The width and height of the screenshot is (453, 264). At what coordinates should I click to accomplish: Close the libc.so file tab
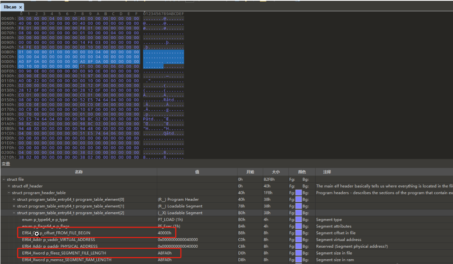click(20, 7)
